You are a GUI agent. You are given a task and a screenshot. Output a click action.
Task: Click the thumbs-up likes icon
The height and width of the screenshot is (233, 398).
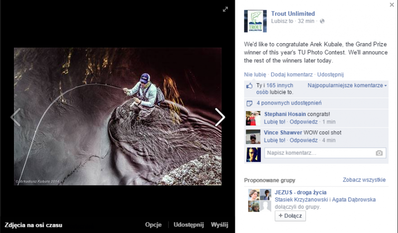[250, 86]
